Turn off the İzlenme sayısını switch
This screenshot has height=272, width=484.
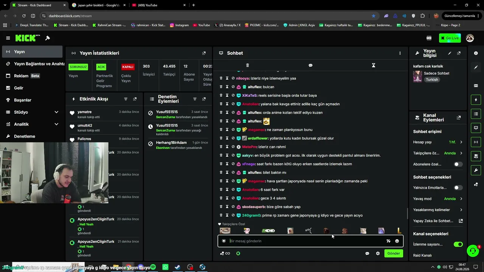(x=458, y=244)
